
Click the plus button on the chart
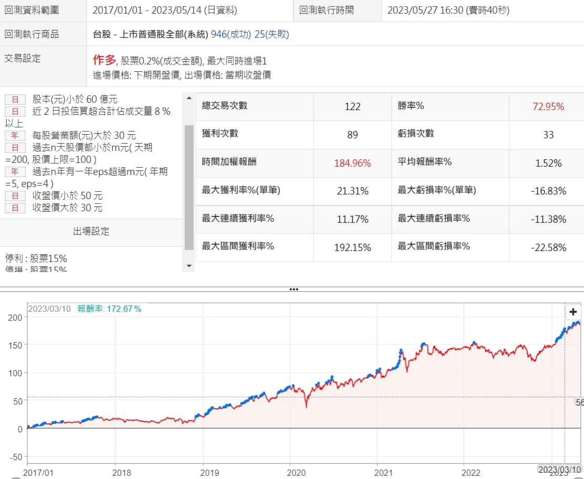tap(573, 312)
